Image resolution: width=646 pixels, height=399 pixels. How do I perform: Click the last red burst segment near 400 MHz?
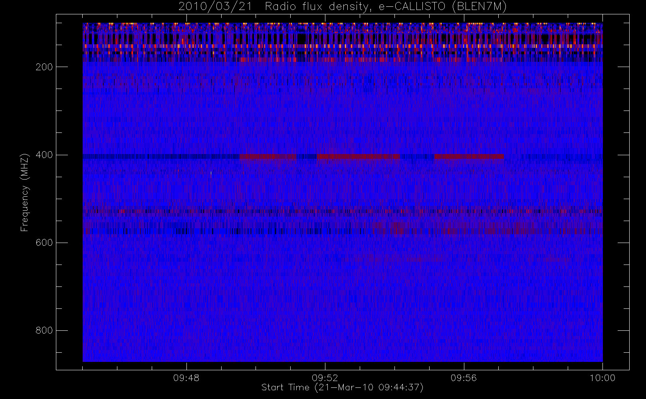[x=469, y=157]
